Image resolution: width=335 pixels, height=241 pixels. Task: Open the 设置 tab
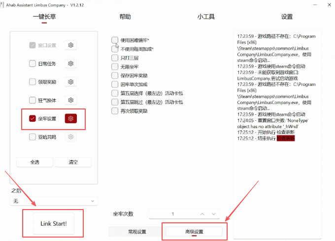coord(287,17)
